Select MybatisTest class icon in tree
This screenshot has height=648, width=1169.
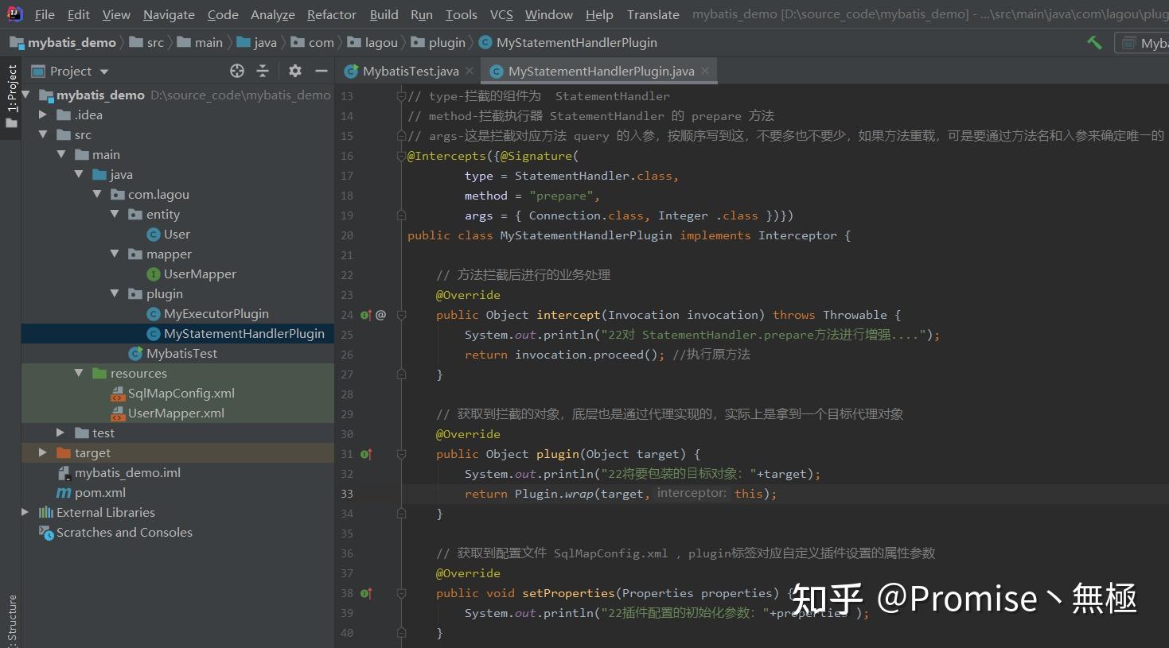pyautogui.click(x=136, y=353)
